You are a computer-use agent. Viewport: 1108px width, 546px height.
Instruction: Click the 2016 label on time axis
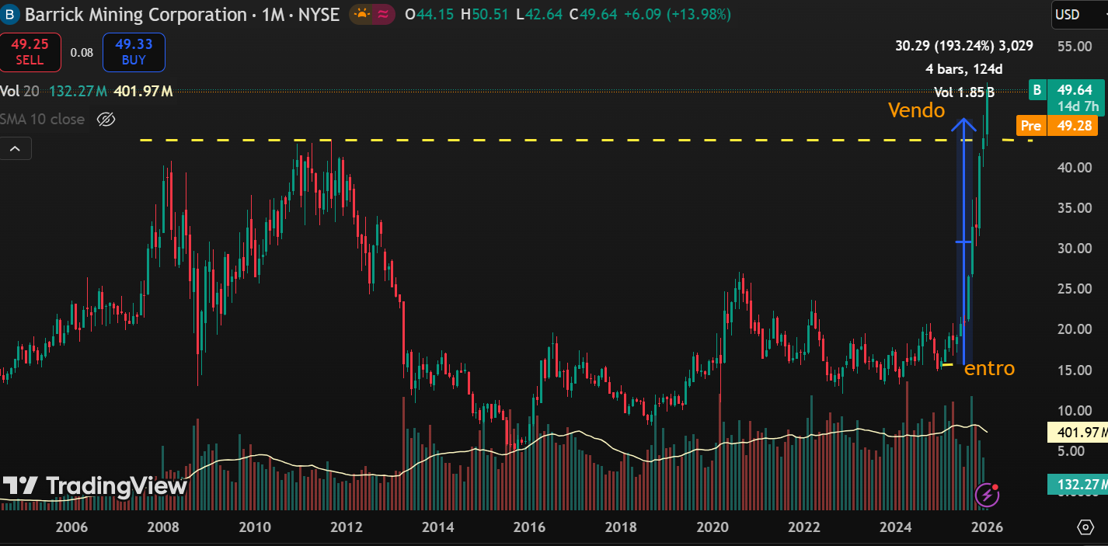pyautogui.click(x=529, y=527)
